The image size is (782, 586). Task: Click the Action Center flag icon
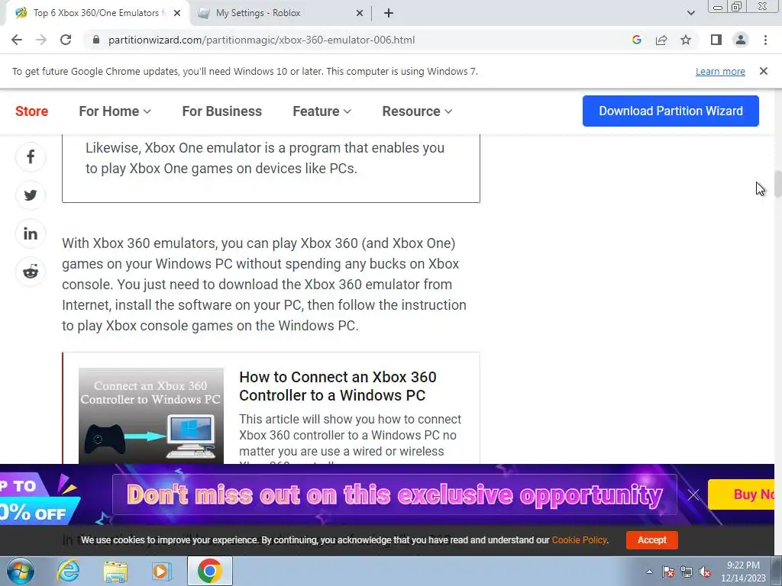point(668,572)
